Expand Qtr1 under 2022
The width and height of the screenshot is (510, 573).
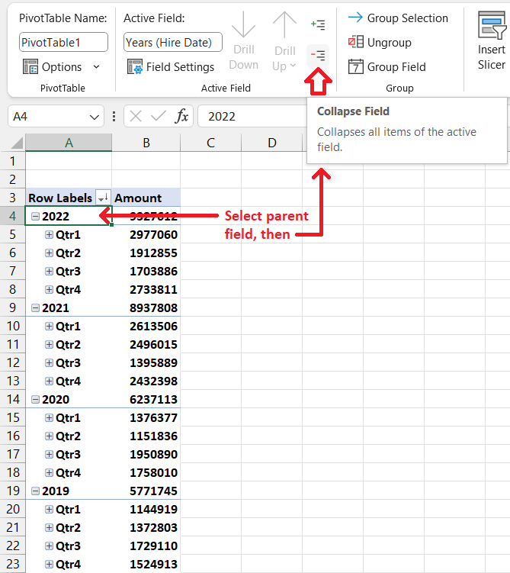click(x=49, y=234)
